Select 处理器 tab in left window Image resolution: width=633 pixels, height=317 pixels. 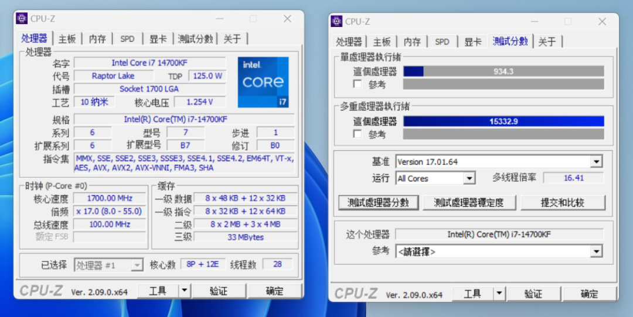tap(35, 38)
